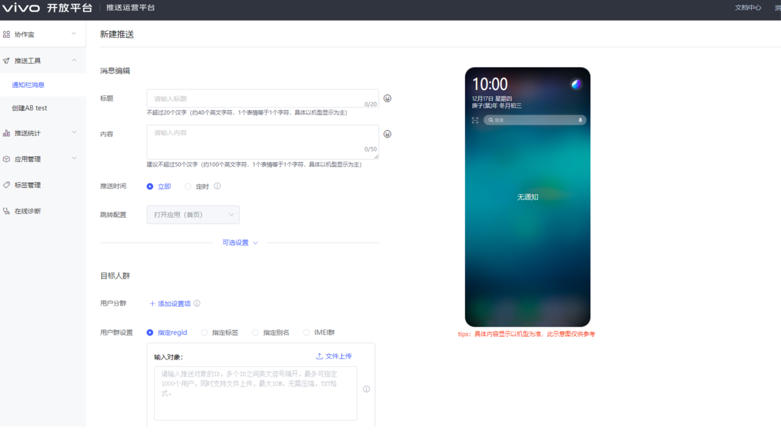The height and width of the screenshot is (442, 781).
Task: Expand the 推送统计 sidebar menu
Action: 42,133
